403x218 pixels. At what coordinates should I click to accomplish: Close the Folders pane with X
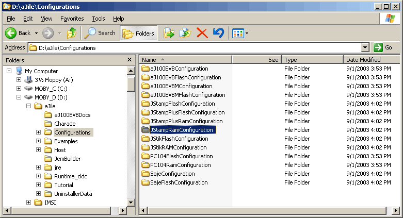coord(130,60)
